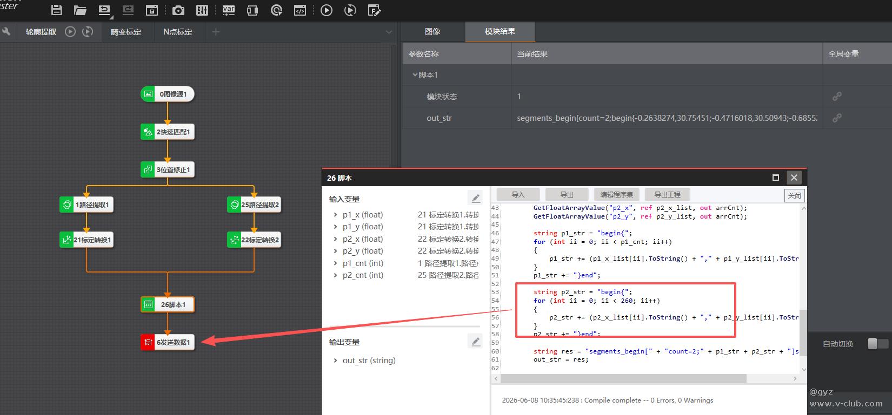The image size is (892, 415).
Task: Collapse the 脚本1 results group
Action: [415, 75]
